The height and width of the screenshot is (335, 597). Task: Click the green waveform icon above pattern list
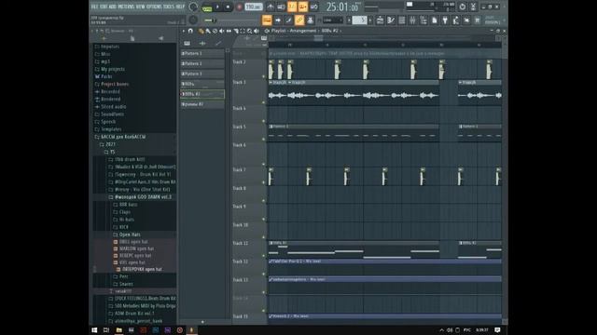[x=202, y=44]
